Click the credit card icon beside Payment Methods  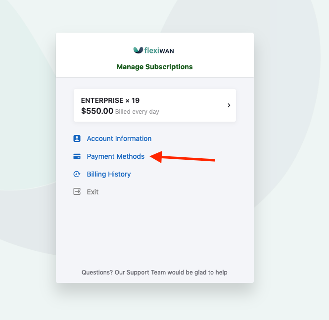(77, 156)
